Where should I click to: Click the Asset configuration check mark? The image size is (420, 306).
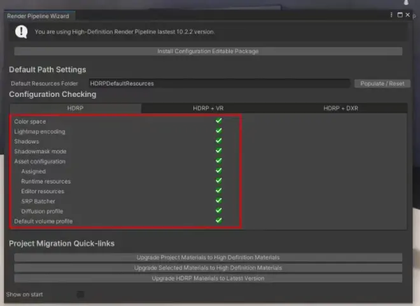(x=219, y=161)
